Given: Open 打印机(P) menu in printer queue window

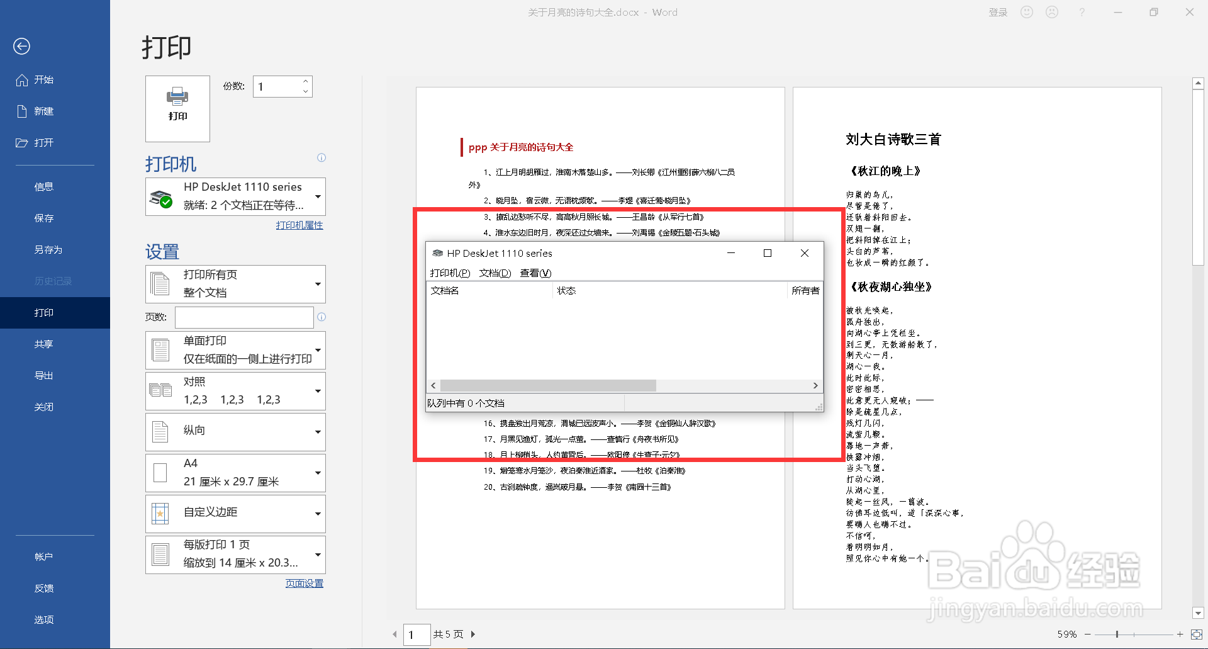Looking at the screenshot, I should (450, 273).
